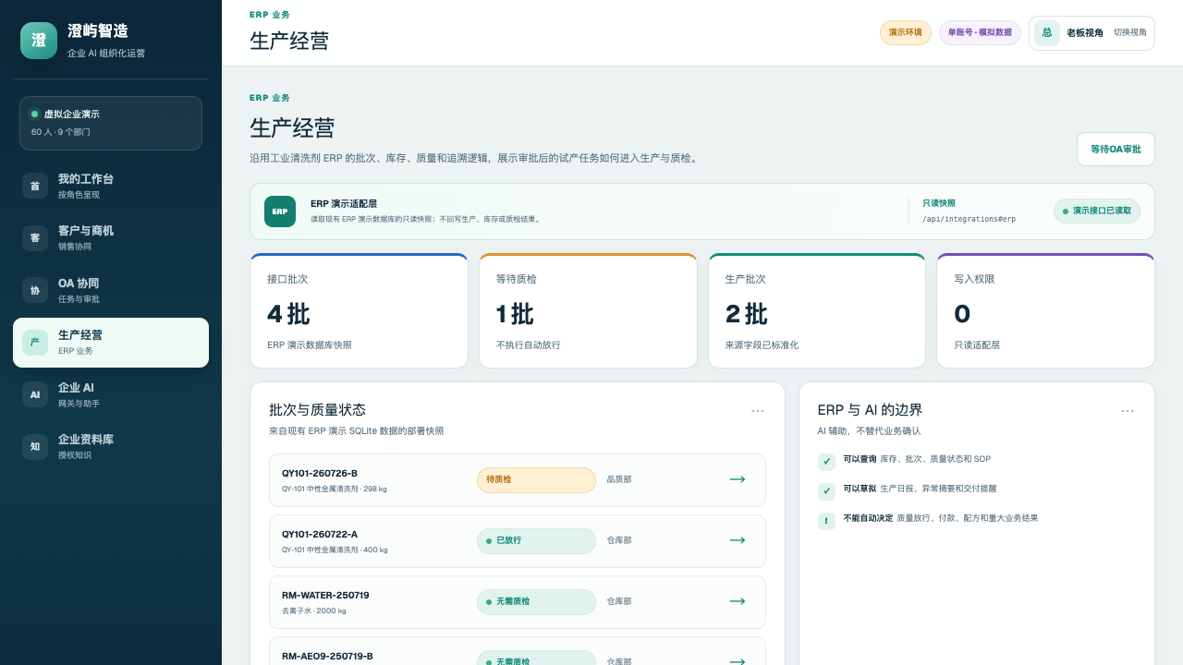Open arrow for batch QY101-260722-A
Viewport: 1183px width, 665px height.
point(738,540)
